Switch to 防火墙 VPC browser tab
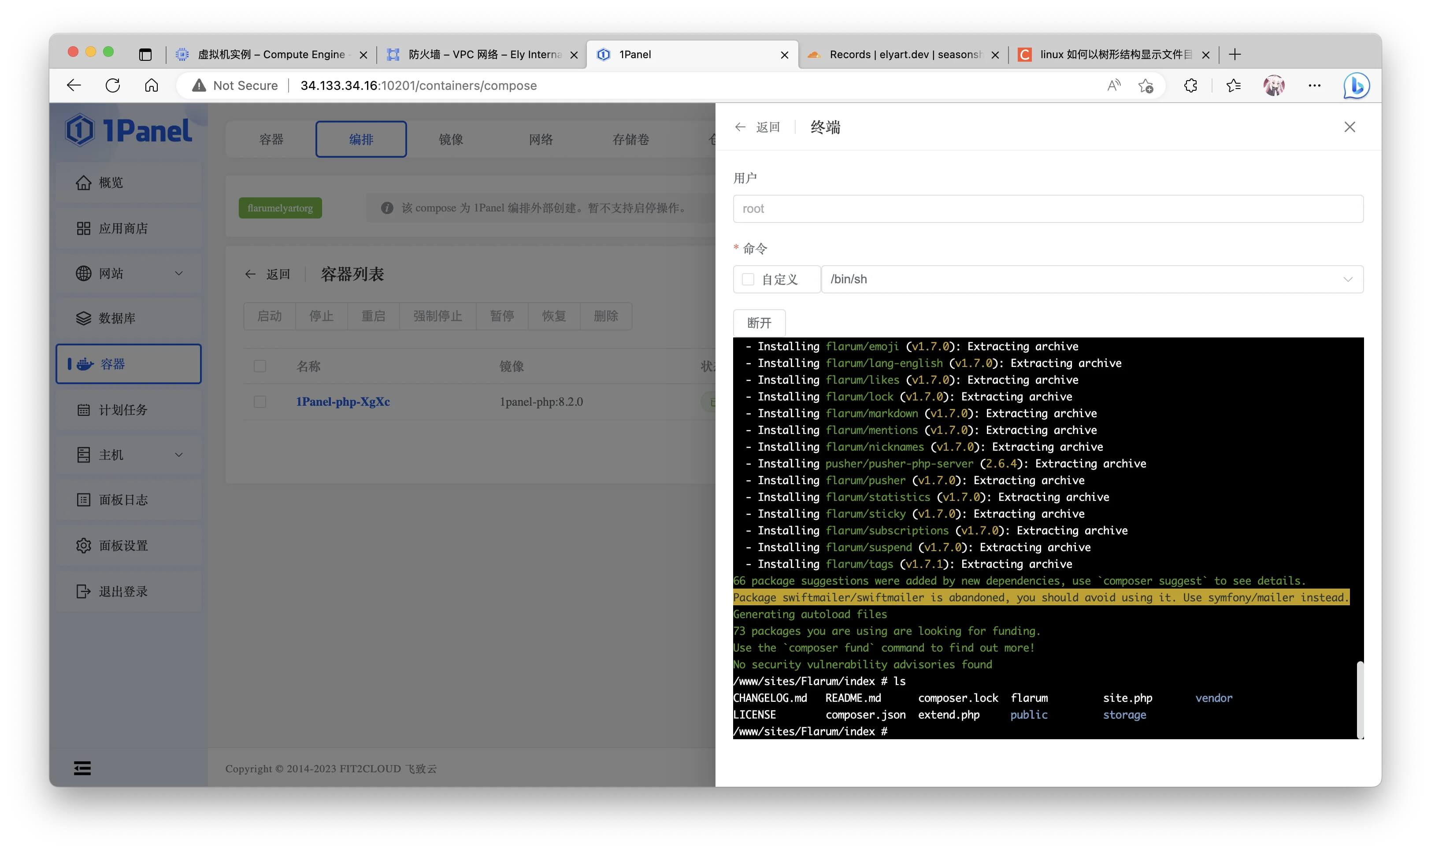1431x852 pixels. tap(482, 55)
